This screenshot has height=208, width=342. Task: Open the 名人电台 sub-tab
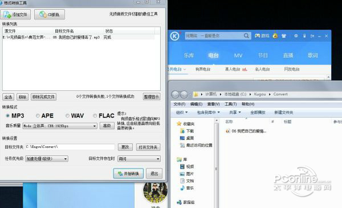pyautogui.click(x=262, y=69)
